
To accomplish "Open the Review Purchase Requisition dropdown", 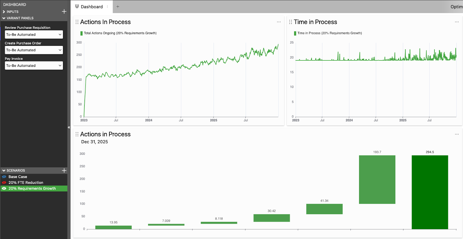I will 34,34.
